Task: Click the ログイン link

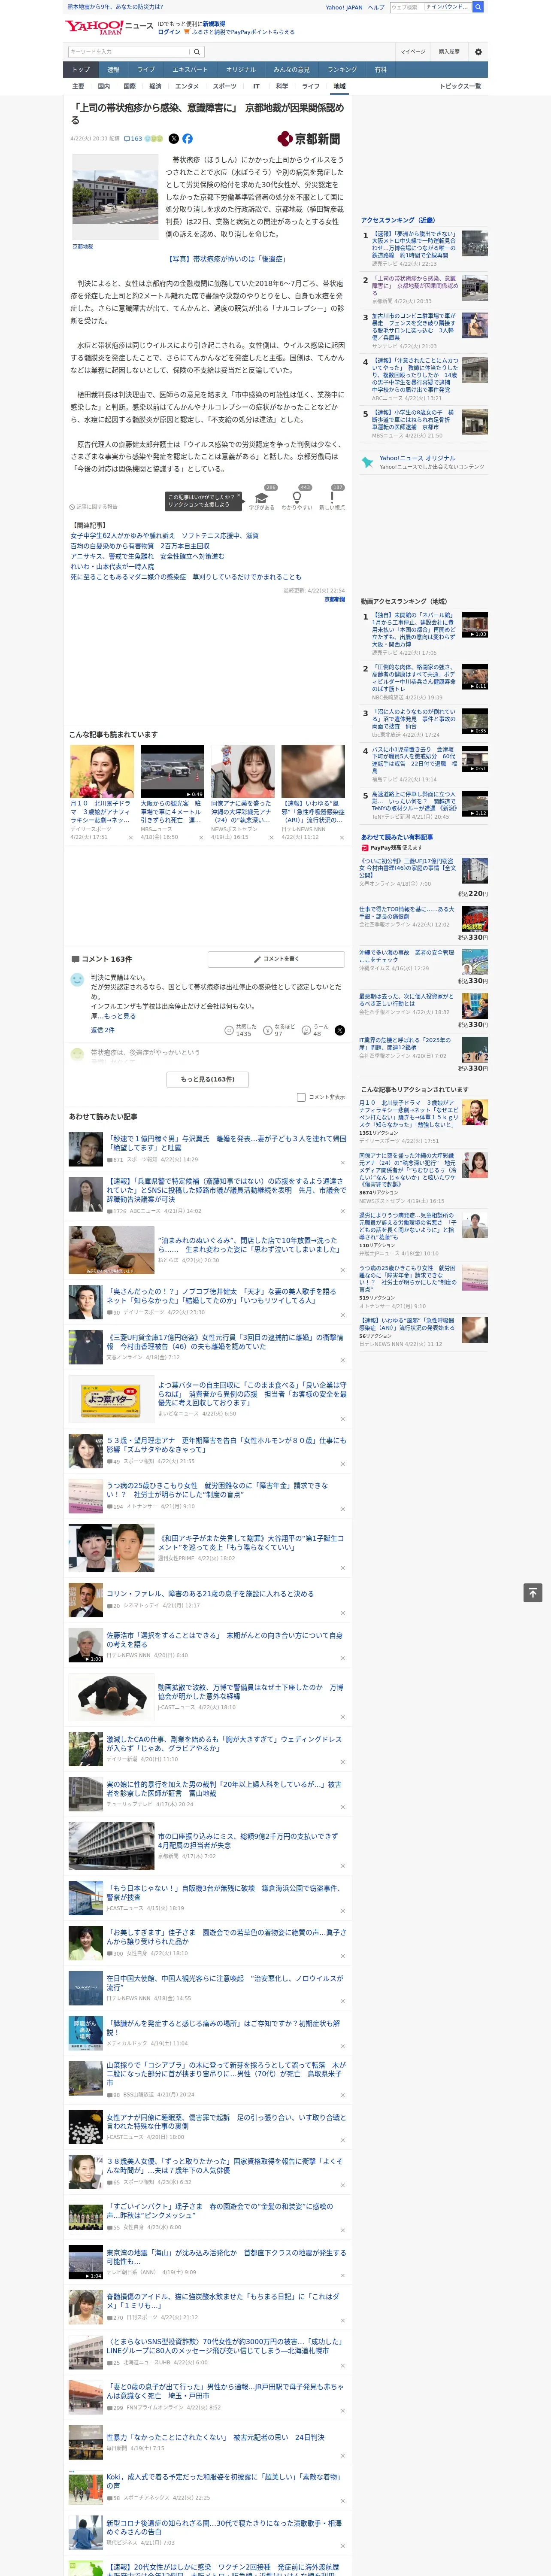Action: pos(169,32)
